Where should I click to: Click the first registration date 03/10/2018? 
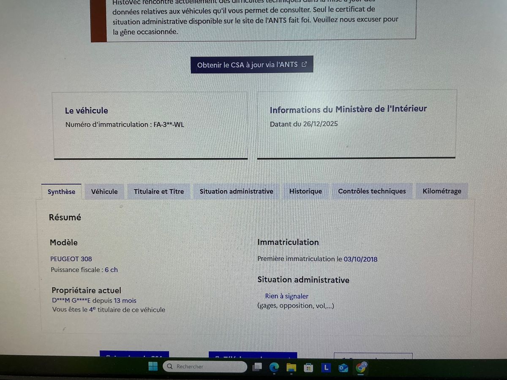360,259
